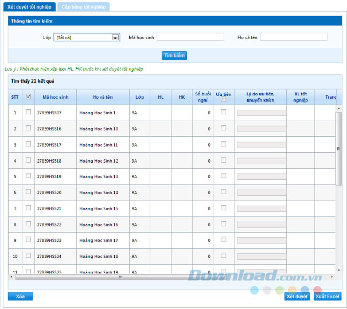Toggle the Ưu tiên header checkbox
Screen dimensions: 347x309
223,100
